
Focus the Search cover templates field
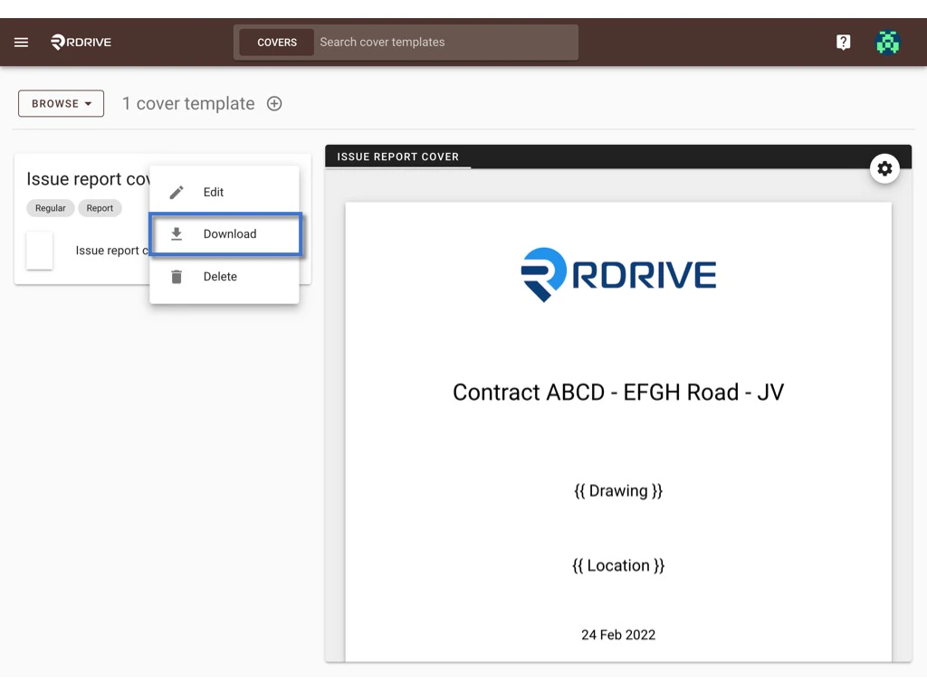(x=446, y=43)
